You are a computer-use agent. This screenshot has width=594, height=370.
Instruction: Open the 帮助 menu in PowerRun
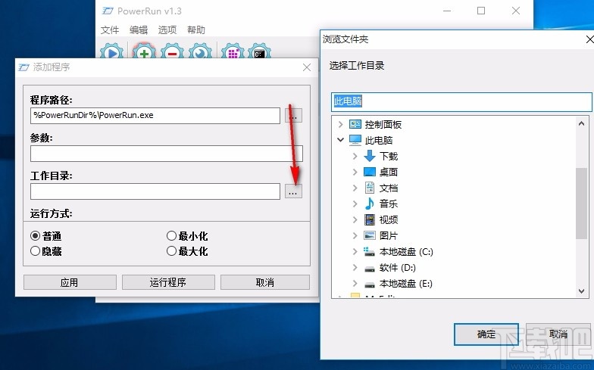click(196, 30)
